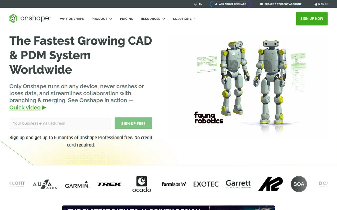Click the graduation cap student icon

coord(261,4)
